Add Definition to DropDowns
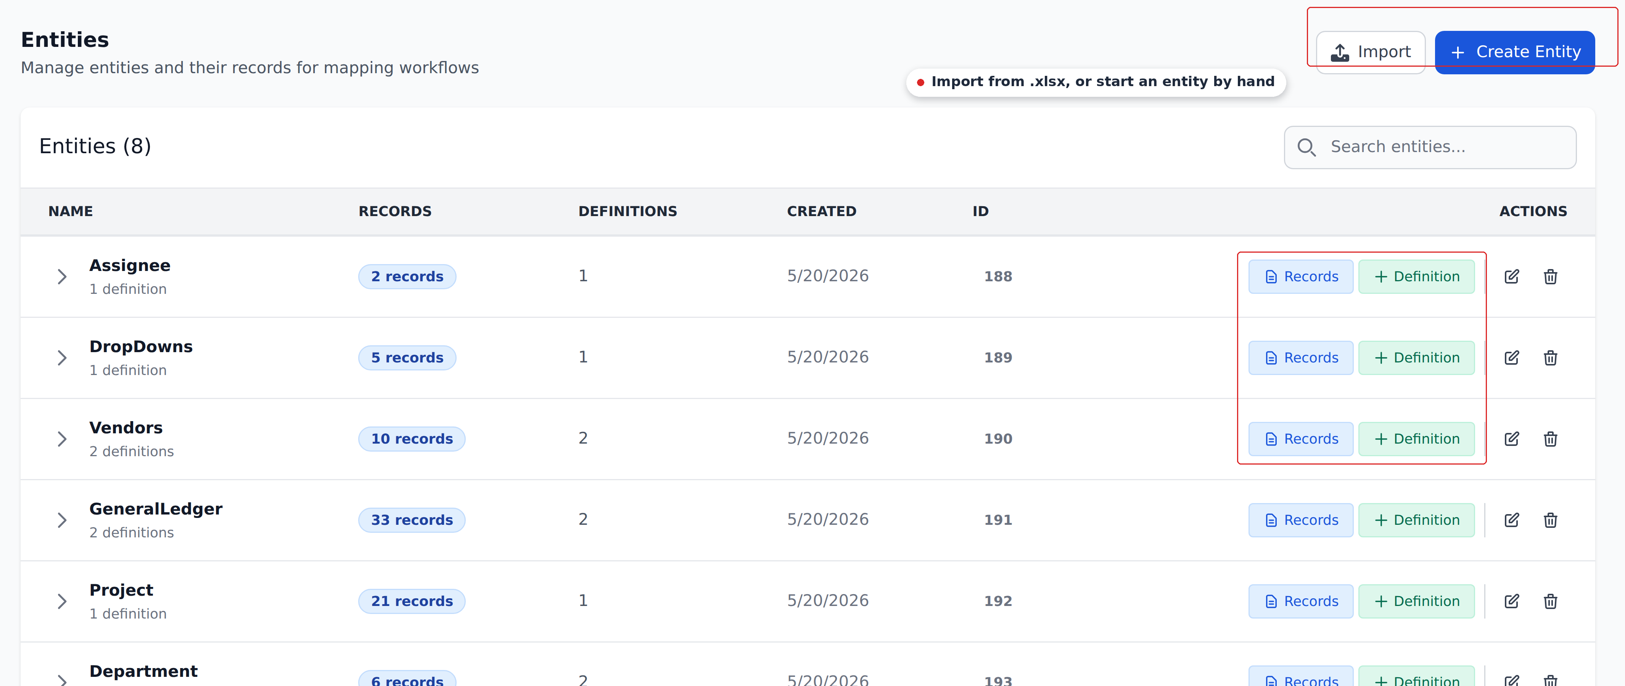Screen dimensions: 1625x686 pos(1416,357)
